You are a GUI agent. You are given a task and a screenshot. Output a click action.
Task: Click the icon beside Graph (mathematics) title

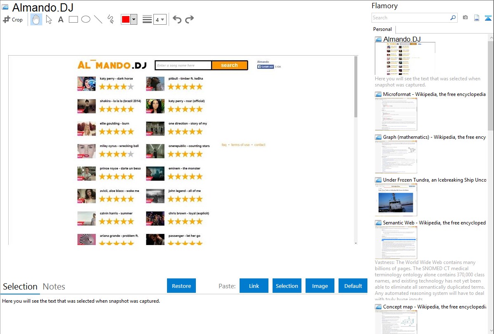[378, 137]
